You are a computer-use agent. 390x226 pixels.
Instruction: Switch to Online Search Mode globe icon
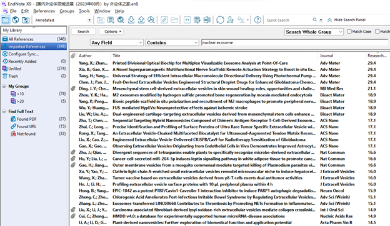click(x=16, y=20)
